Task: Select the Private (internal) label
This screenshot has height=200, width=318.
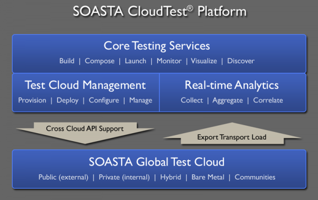Action: 124,177
